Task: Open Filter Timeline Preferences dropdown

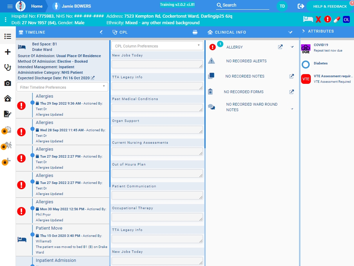Action: point(62,87)
